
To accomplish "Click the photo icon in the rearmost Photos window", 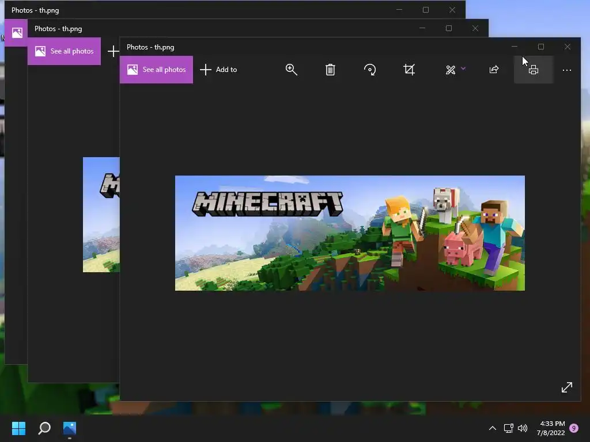I will click(x=17, y=33).
